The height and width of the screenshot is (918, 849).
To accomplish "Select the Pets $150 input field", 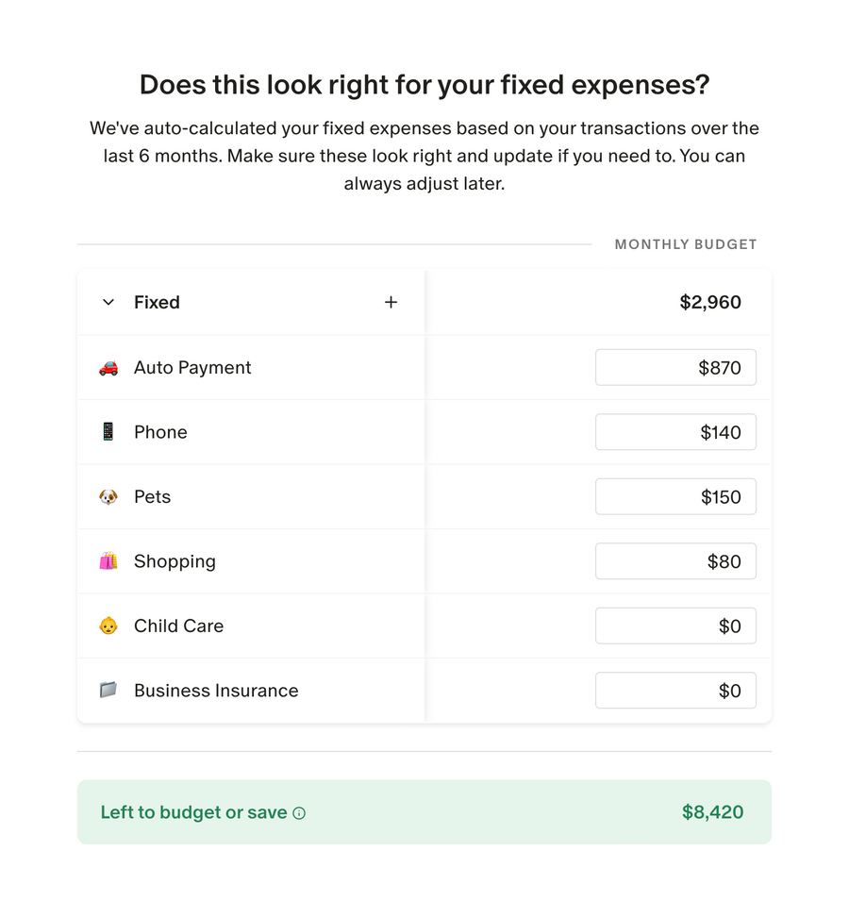I will point(675,496).
